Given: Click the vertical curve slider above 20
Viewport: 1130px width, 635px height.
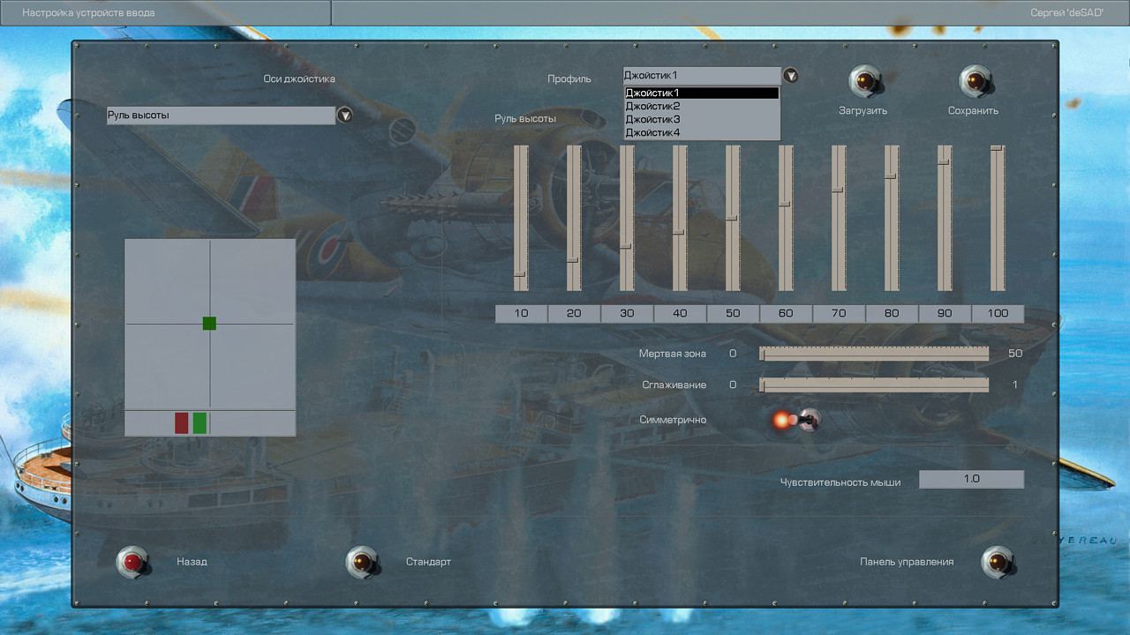Looking at the screenshot, I should [574, 218].
